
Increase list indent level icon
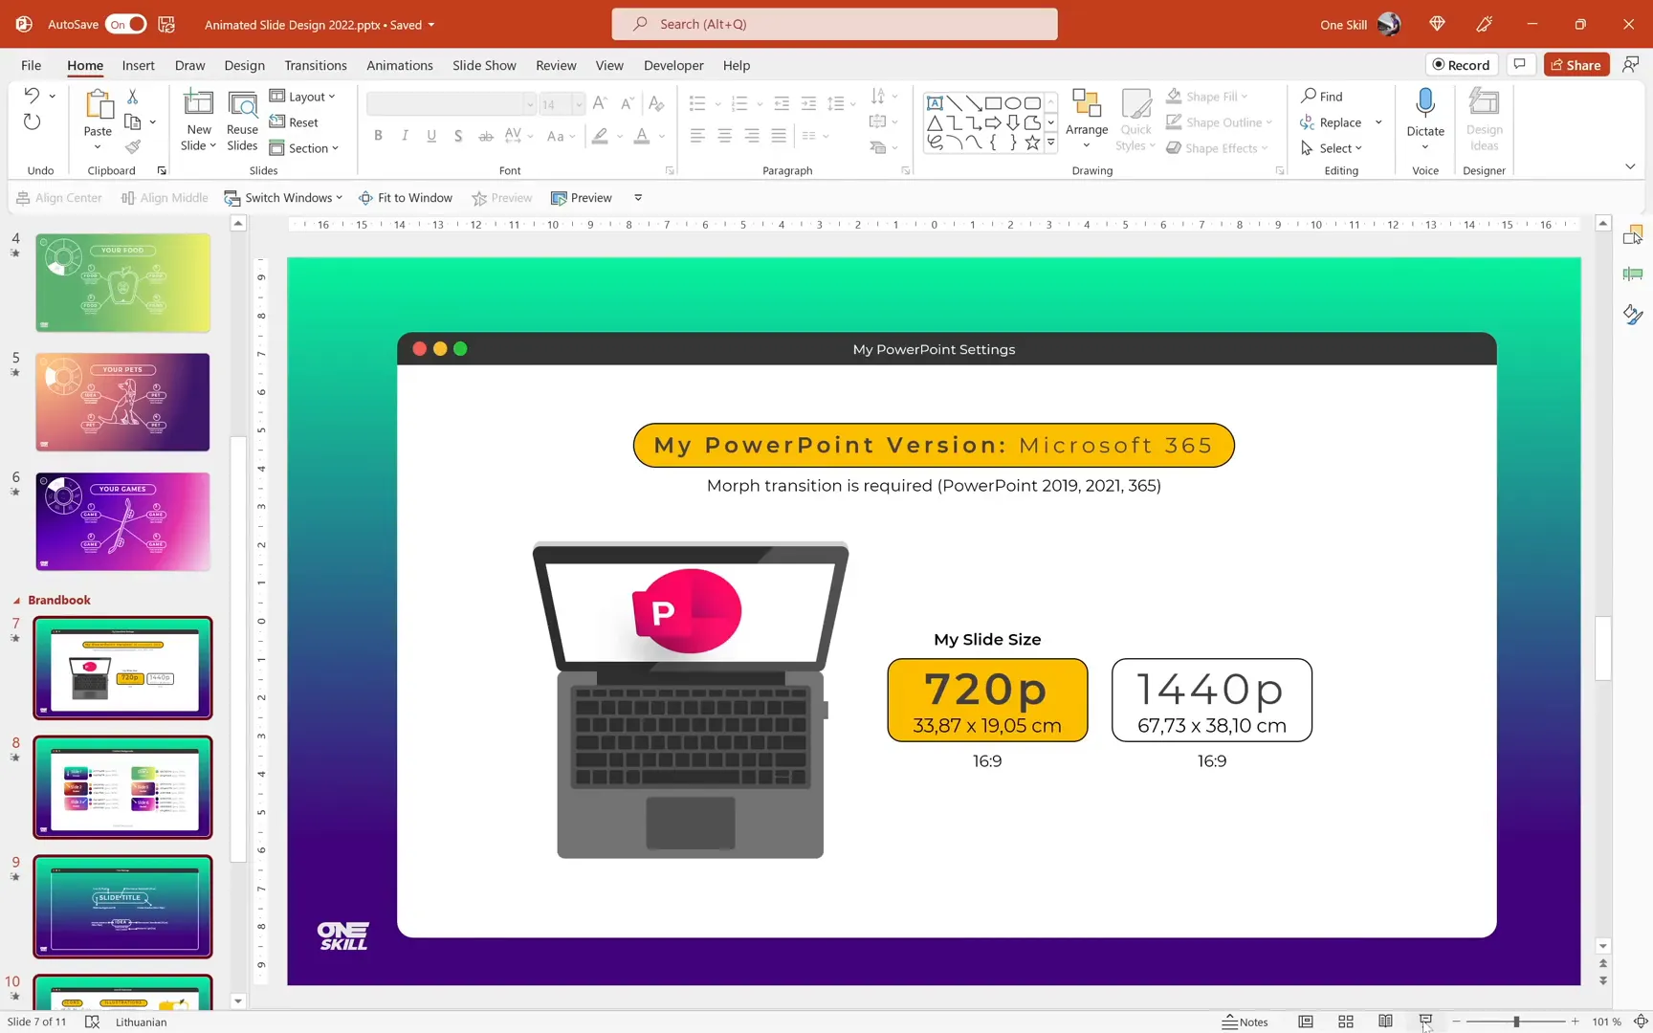click(x=808, y=103)
